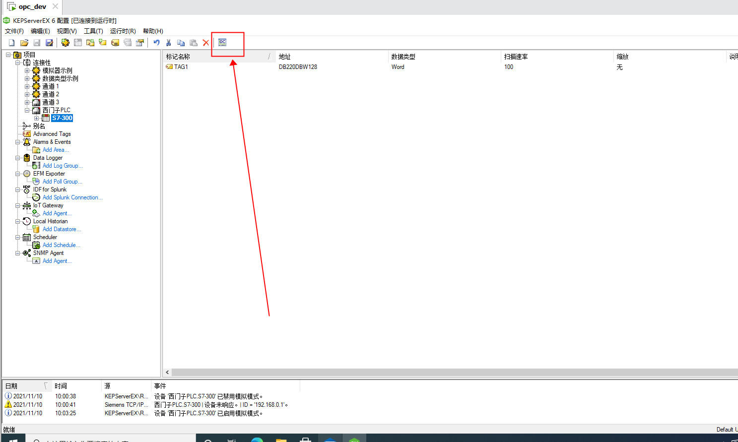Create a new tag with the toolbar icon
Viewport: 738px width, 442px height.
pyautogui.click(x=102, y=42)
